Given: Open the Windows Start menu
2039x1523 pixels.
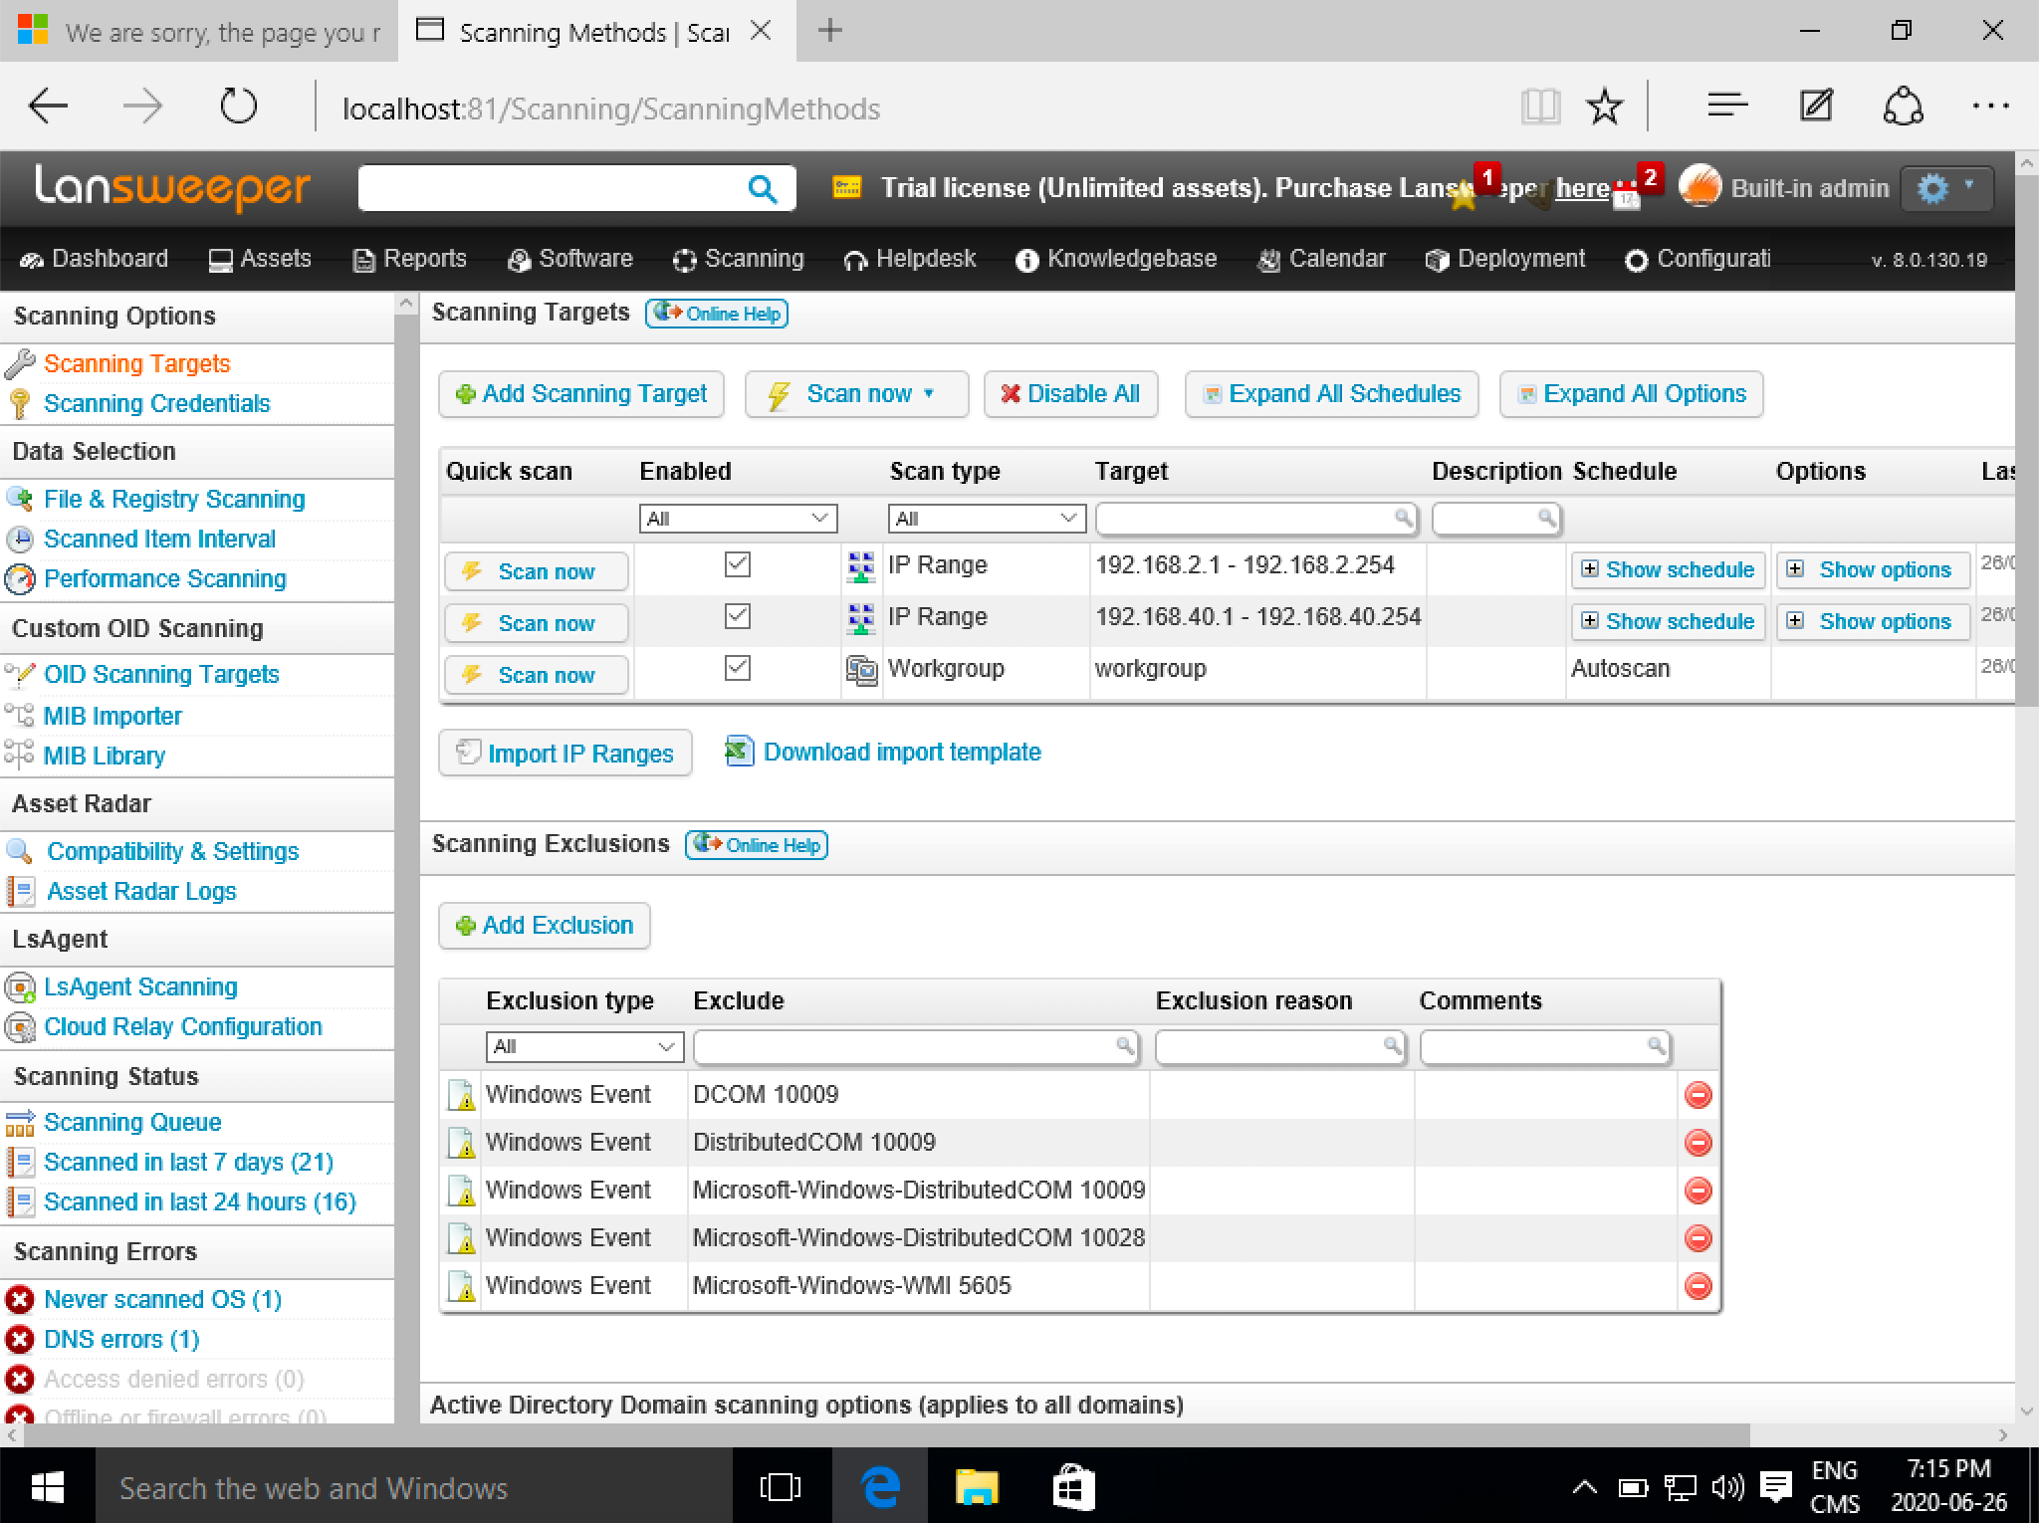Looking at the screenshot, I should click(48, 1487).
